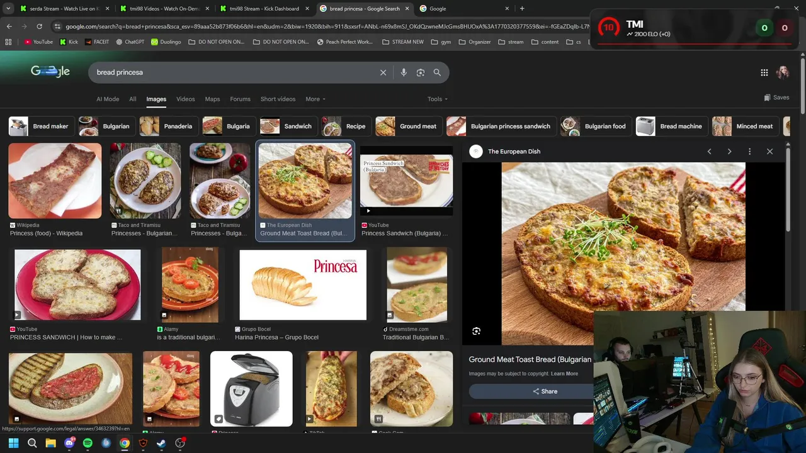Open Spotify from the taskbar
The height and width of the screenshot is (453, 806).
click(x=88, y=443)
